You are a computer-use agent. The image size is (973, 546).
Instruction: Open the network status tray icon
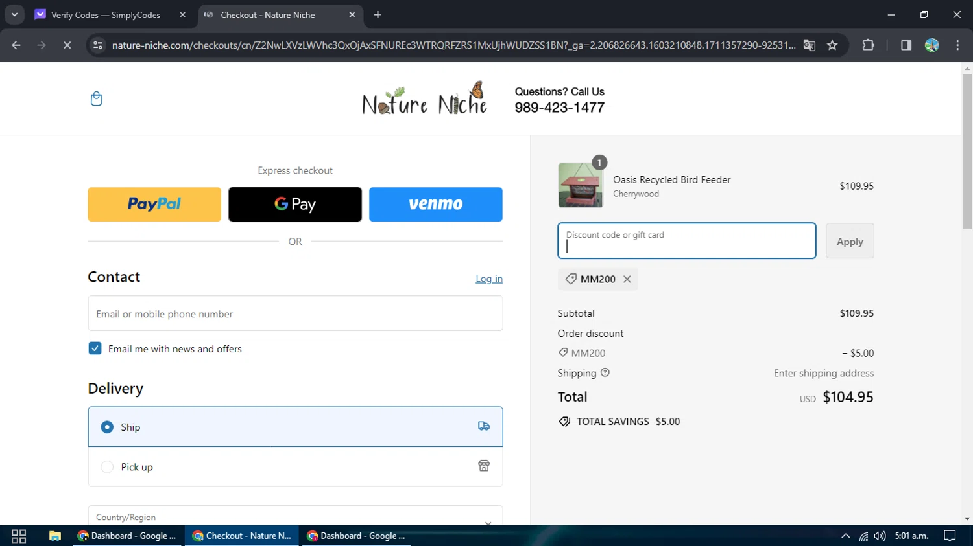(x=863, y=536)
